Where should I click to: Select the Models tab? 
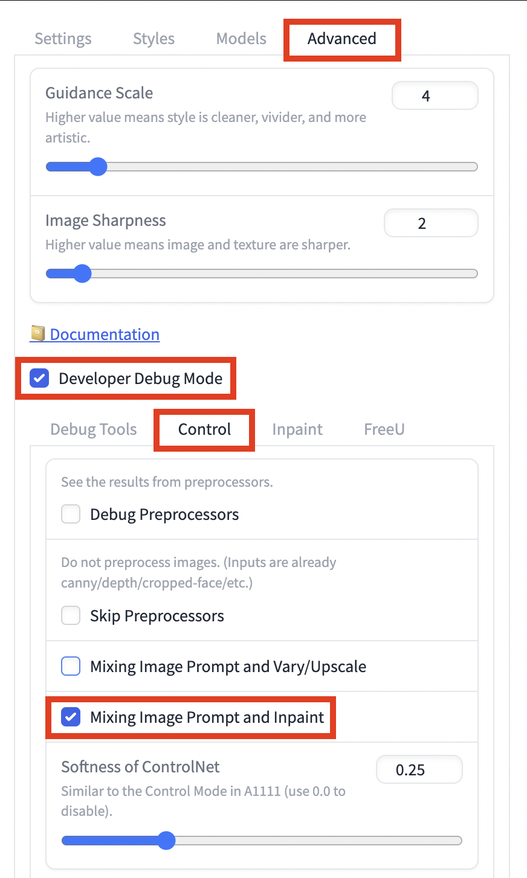tap(241, 39)
